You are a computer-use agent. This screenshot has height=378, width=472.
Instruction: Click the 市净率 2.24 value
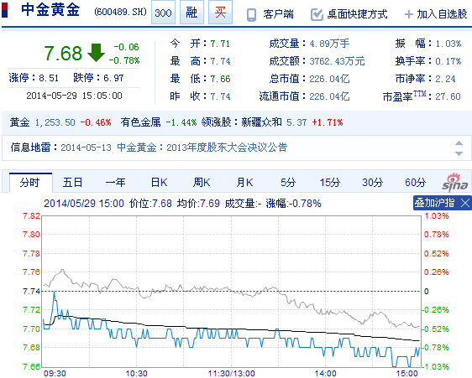point(445,79)
